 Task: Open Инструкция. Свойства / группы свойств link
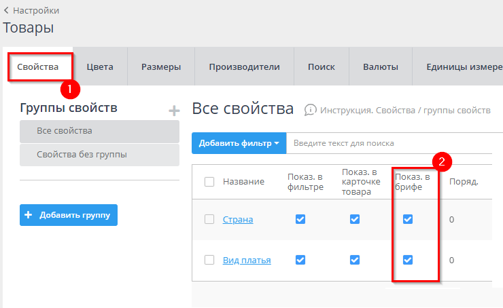(x=405, y=110)
